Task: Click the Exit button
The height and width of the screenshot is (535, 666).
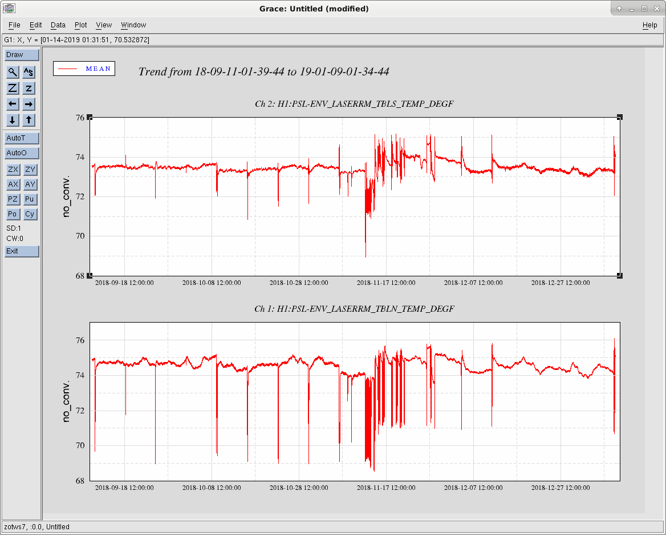Action: click(x=22, y=251)
